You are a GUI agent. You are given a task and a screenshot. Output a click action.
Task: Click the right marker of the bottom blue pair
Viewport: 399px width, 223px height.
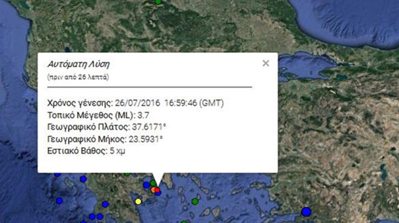point(100,217)
